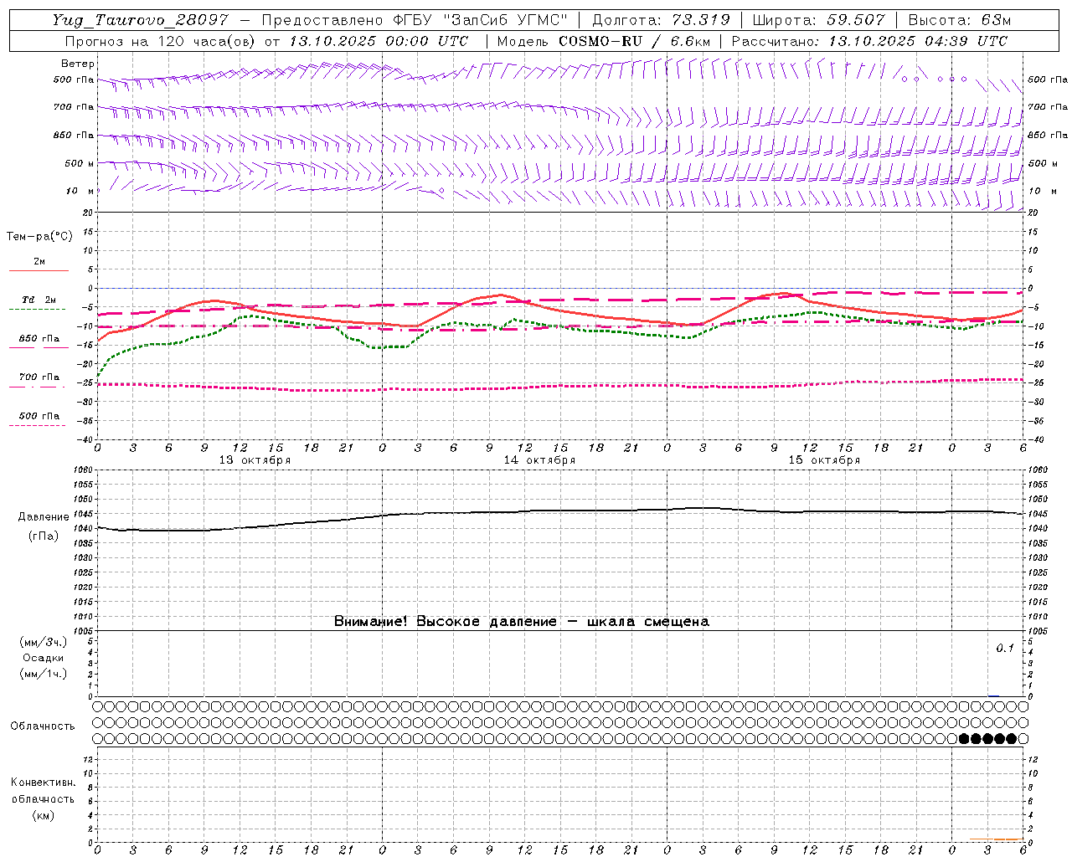Click the 500 гПа temperature legend entry
This screenshot has width=1072, height=857.
tap(39, 418)
